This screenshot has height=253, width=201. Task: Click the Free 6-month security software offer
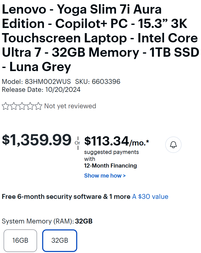66,197
